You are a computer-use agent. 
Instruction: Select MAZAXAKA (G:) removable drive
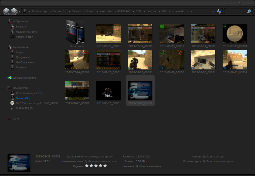tap(25, 108)
